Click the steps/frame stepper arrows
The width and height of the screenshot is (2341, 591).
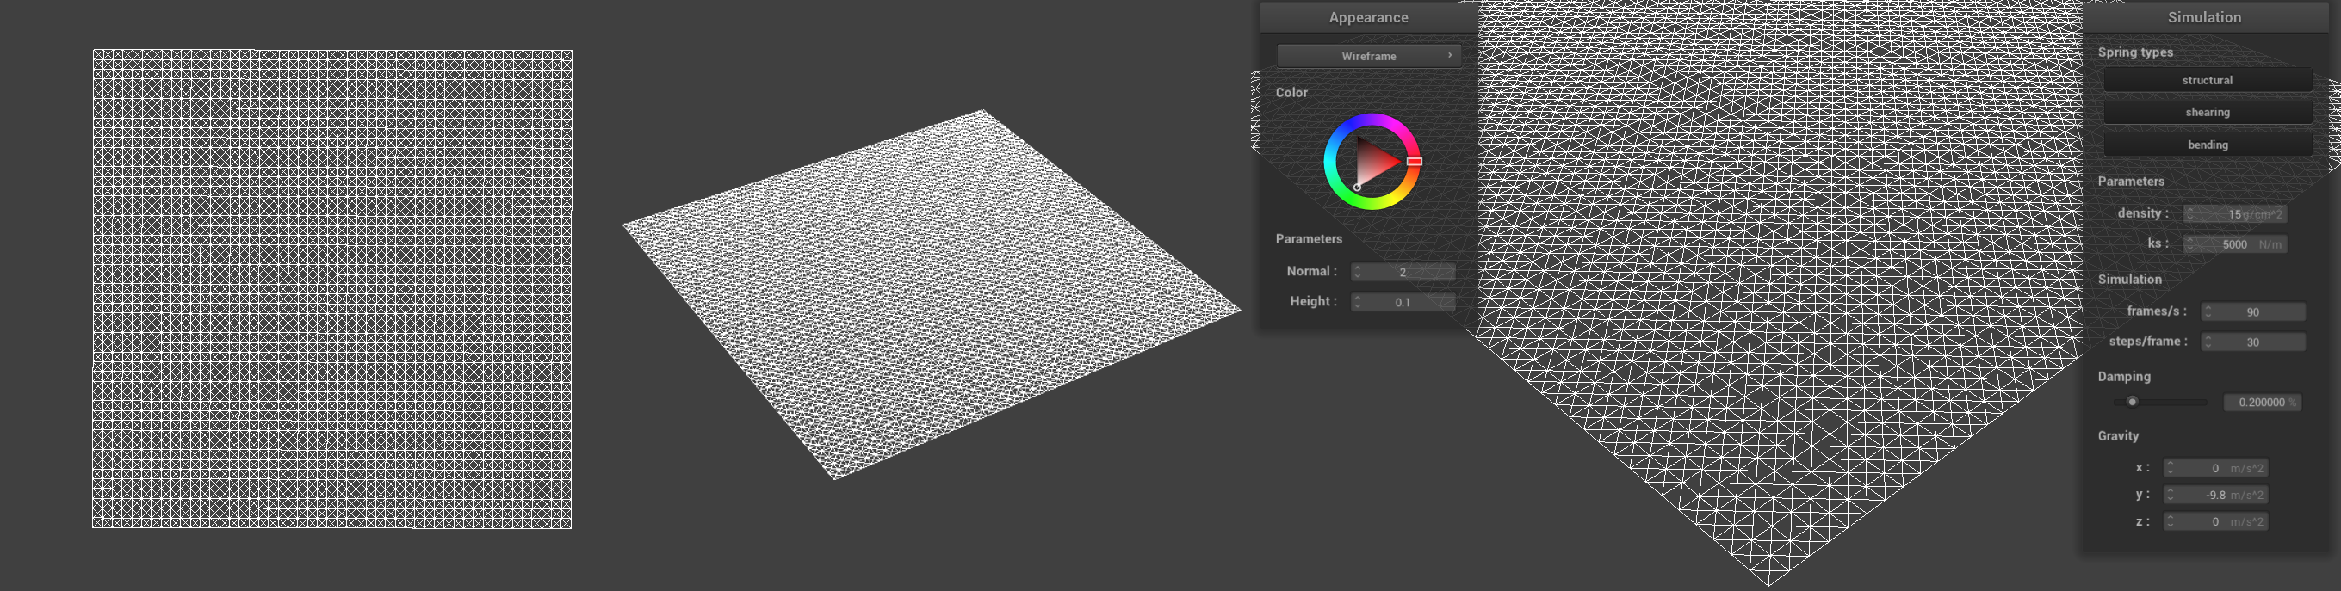(2208, 342)
